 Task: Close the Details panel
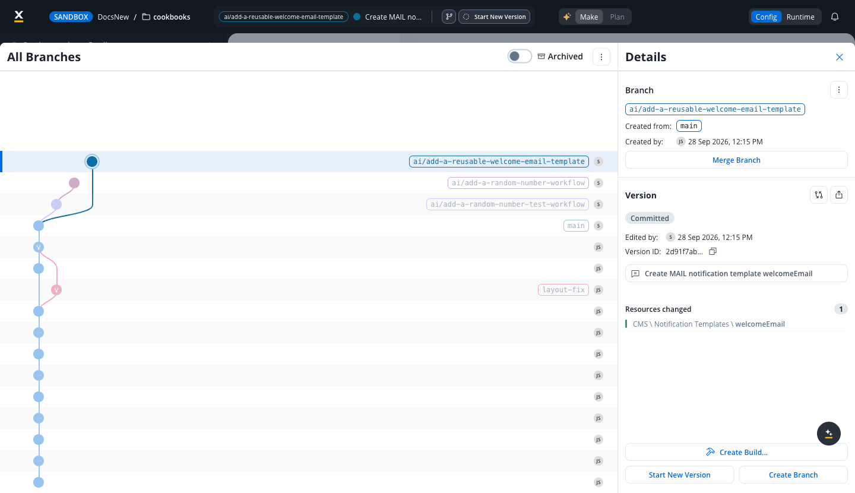840,57
